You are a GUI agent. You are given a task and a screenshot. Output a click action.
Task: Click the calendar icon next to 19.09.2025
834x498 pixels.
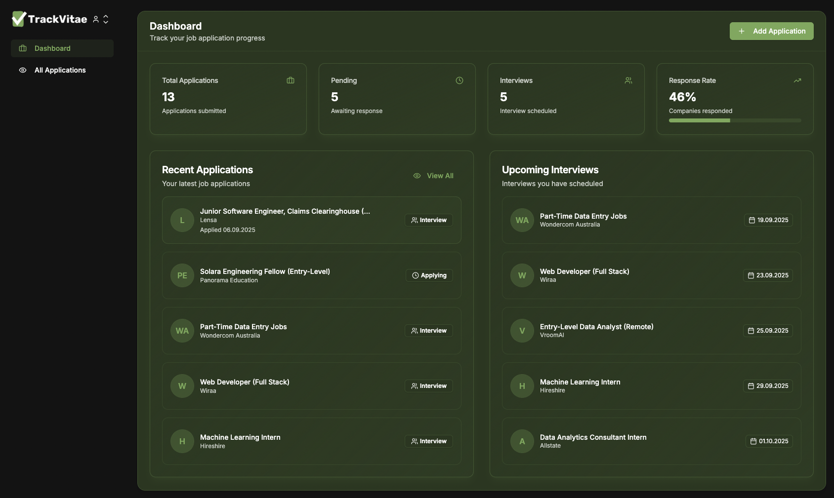click(x=751, y=220)
